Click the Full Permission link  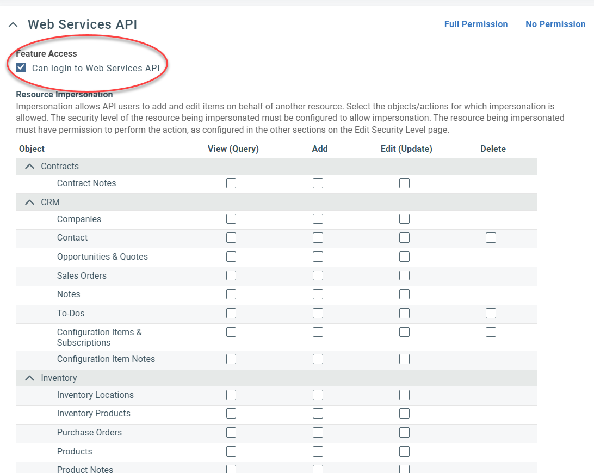click(475, 24)
